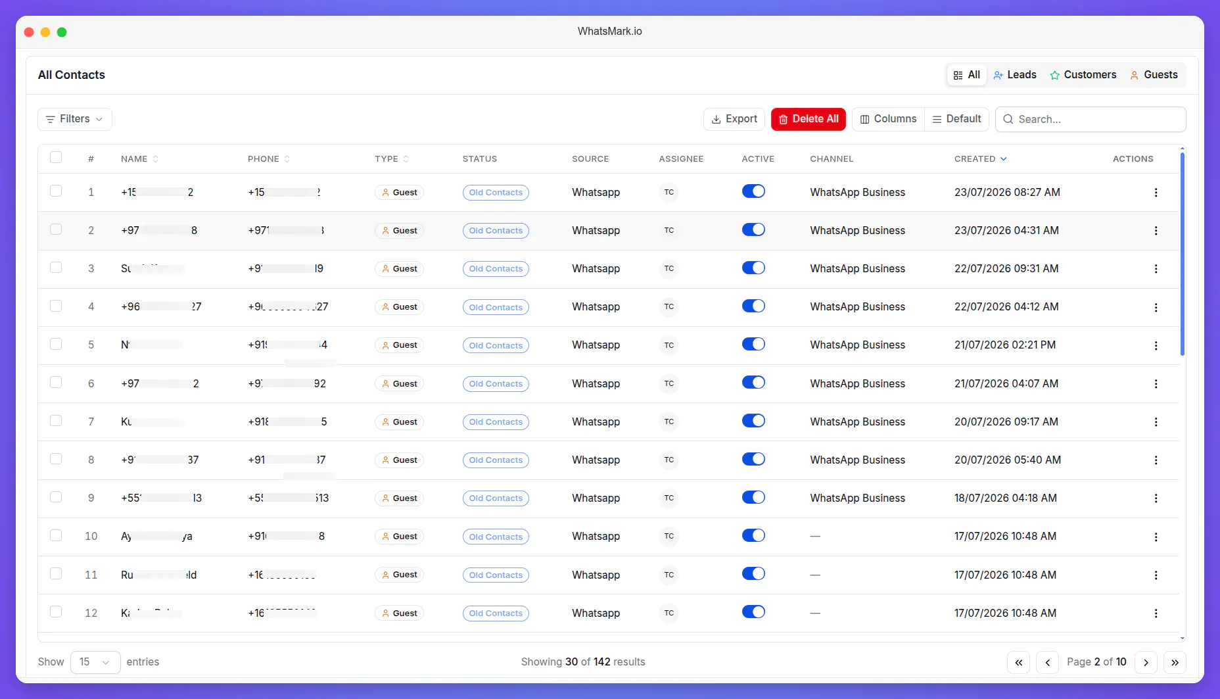Click the TC assignee avatar in row 1
Viewport: 1220px width, 699px height.
coord(669,192)
